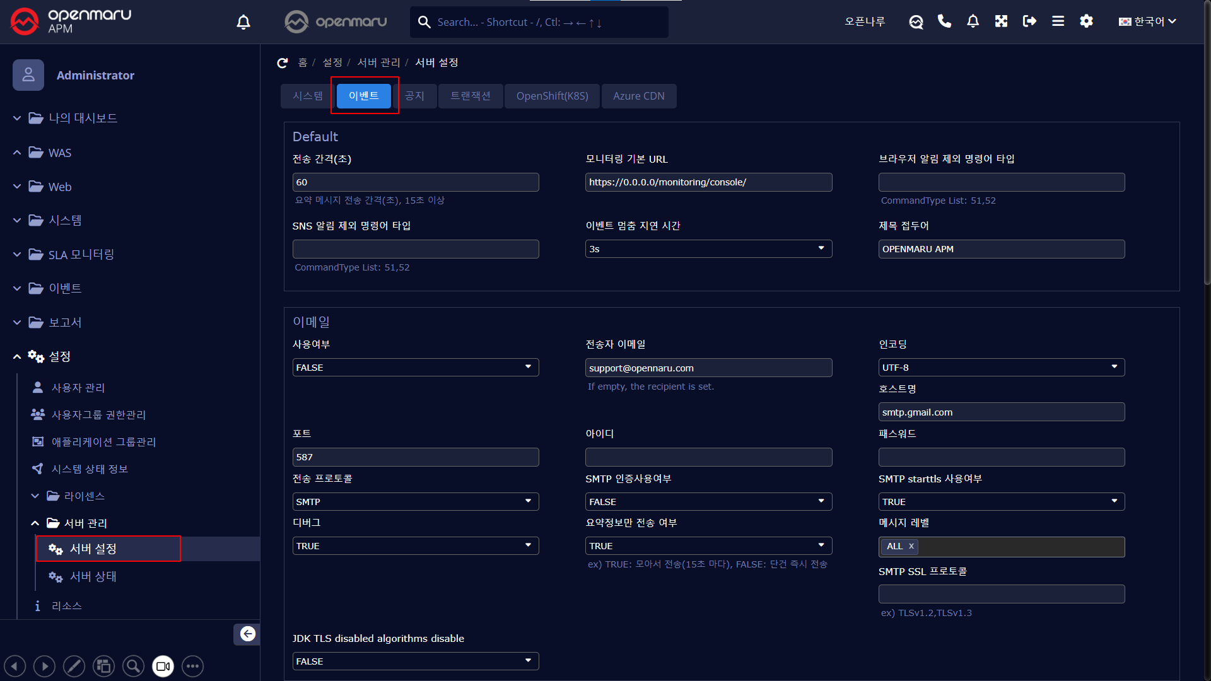Open the 이벤트 멈춤 지연 시간 dropdown

point(708,249)
